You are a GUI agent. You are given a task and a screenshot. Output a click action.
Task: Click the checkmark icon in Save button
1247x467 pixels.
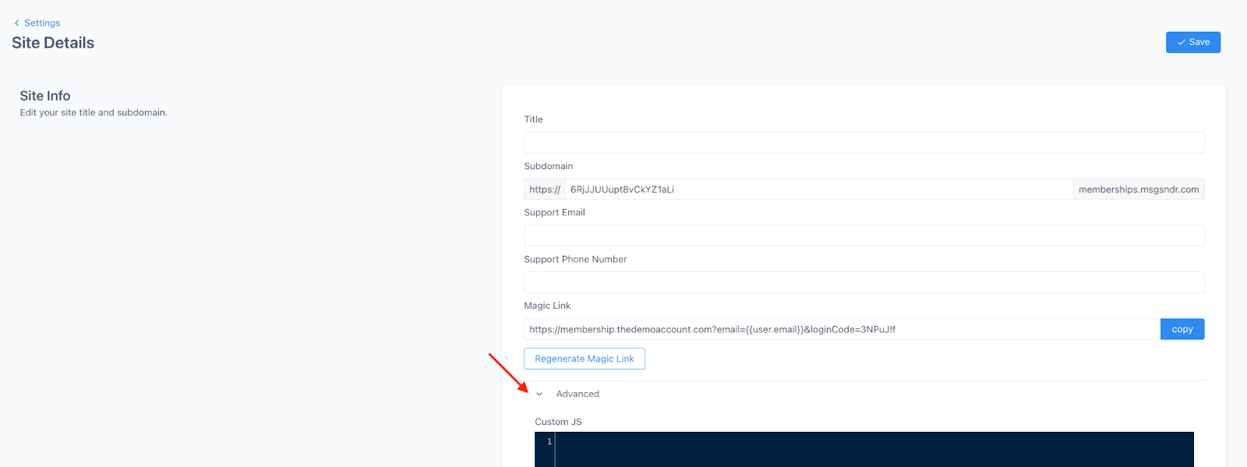[1182, 42]
